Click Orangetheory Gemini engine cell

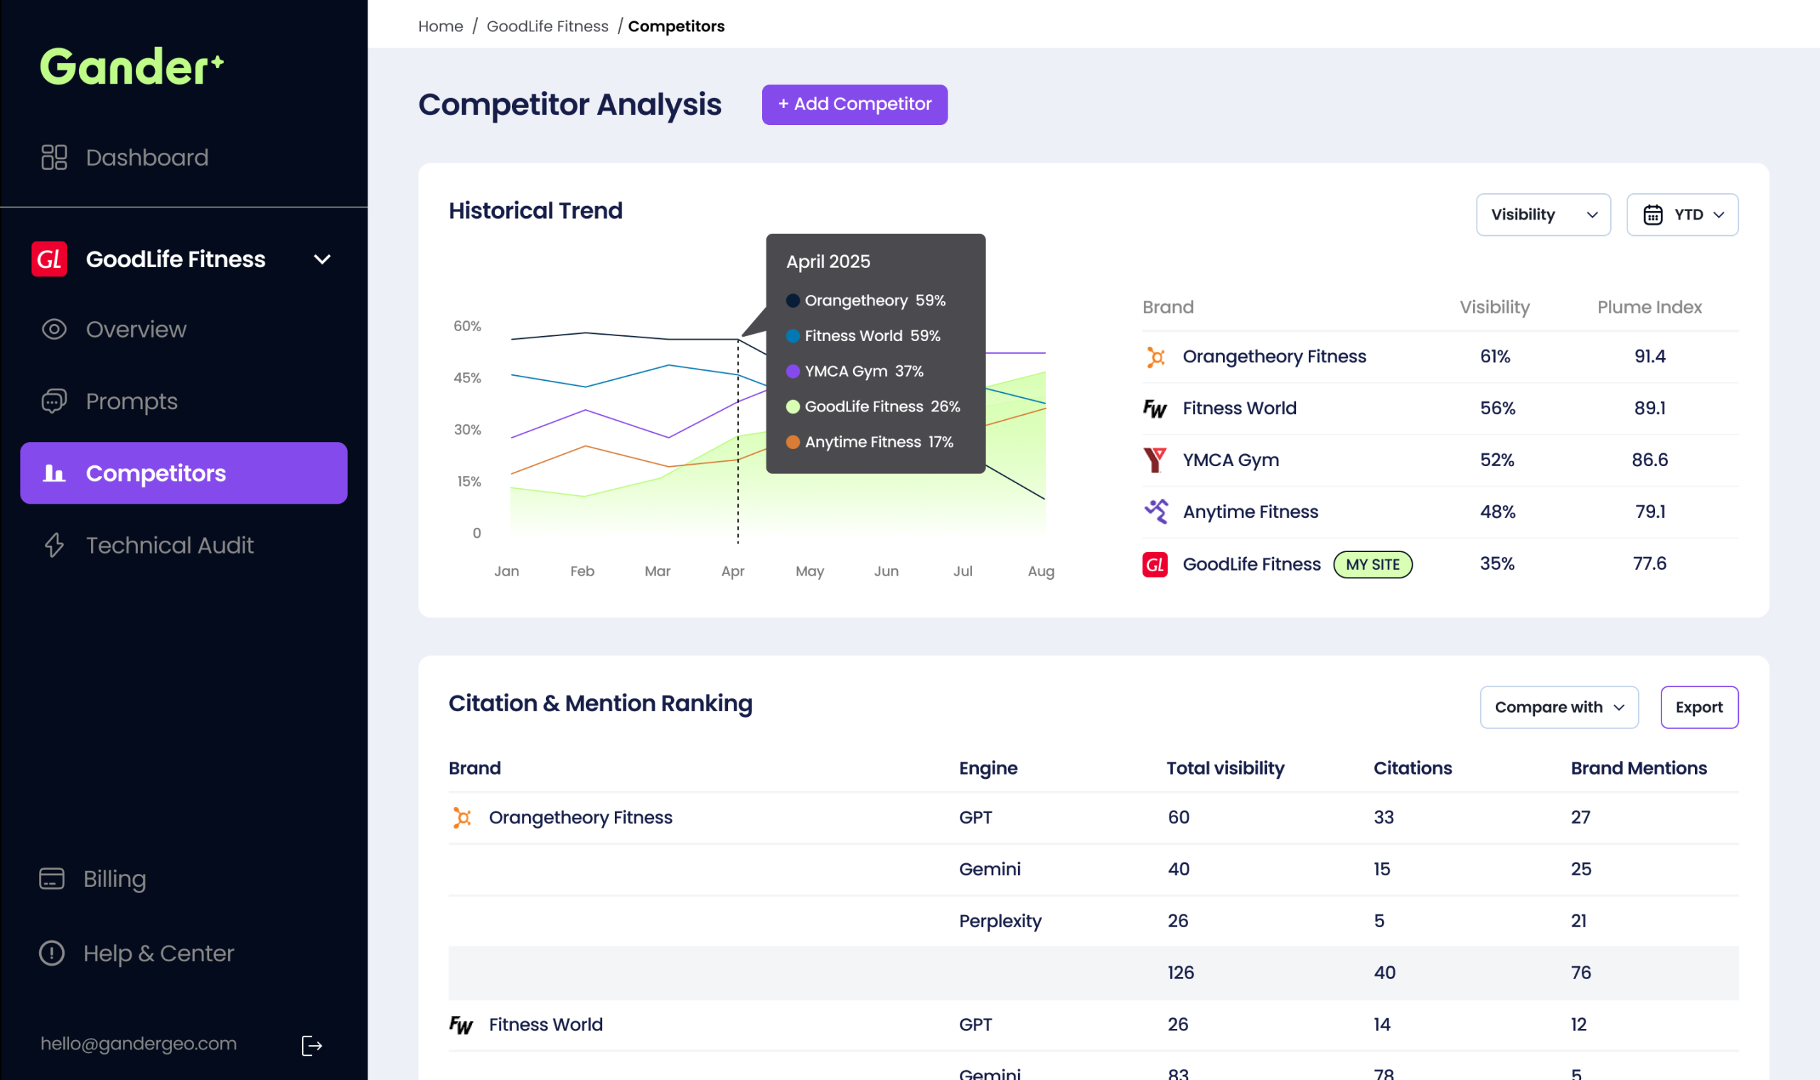(990, 869)
